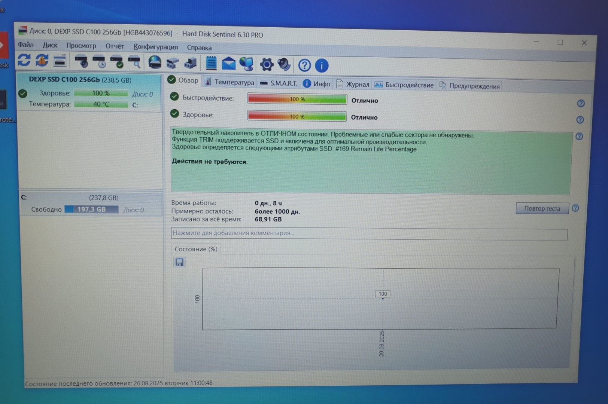Open the Файл menu

26,45
